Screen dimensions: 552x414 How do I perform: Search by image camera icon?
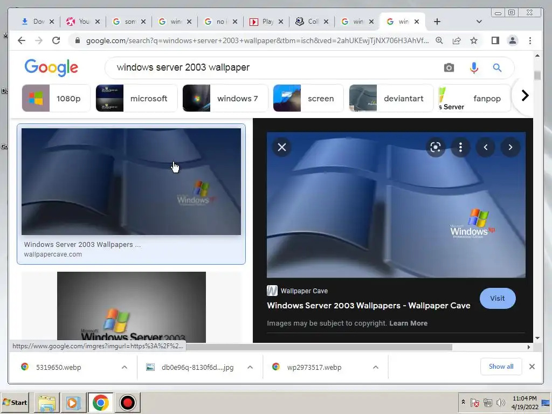[449, 67]
